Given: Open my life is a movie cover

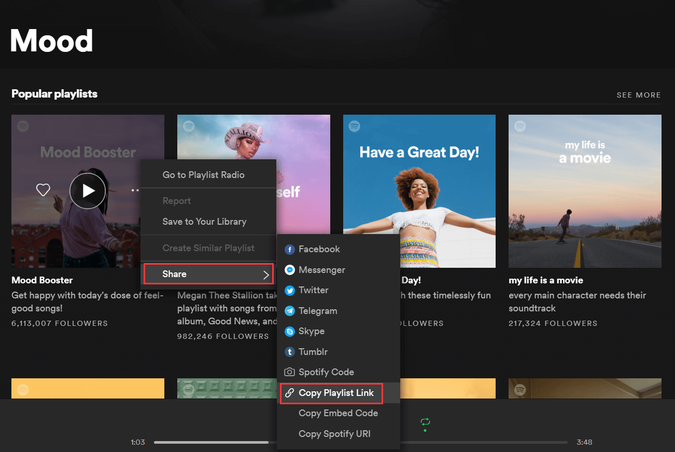Looking at the screenshot, I should pos(585,191).
